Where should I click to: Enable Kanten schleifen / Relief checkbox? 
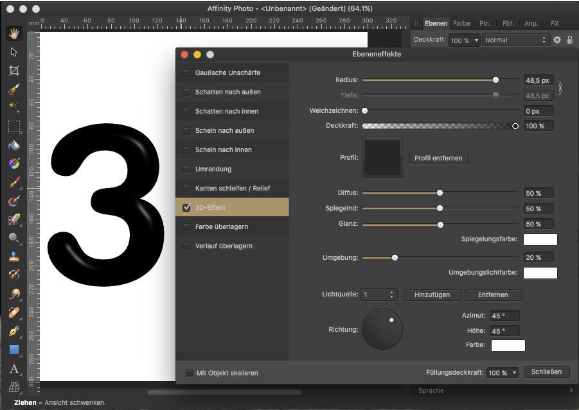186,188
